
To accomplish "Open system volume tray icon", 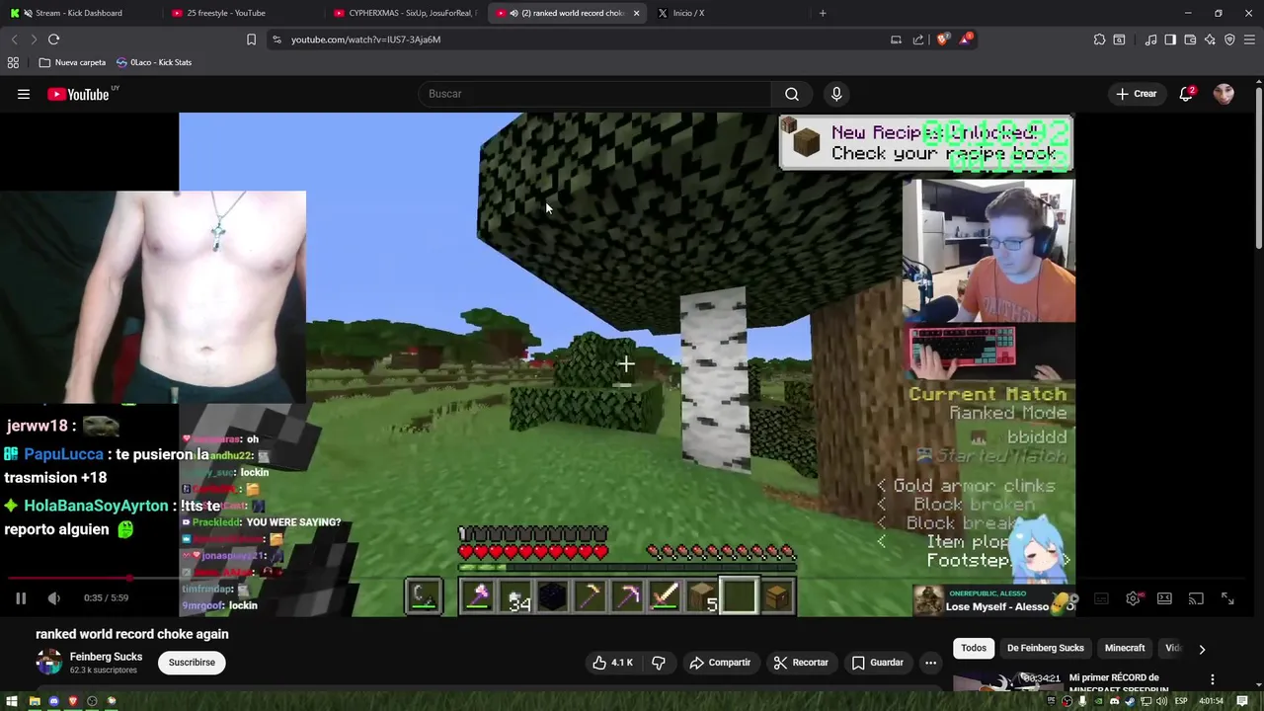I will pyautogui.click(x=1161, y=701).
